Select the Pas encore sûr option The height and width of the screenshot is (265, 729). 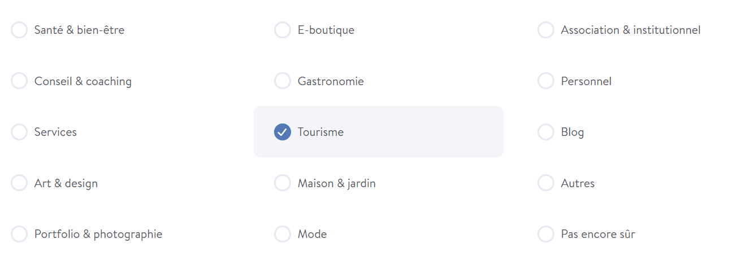[546, 234]
